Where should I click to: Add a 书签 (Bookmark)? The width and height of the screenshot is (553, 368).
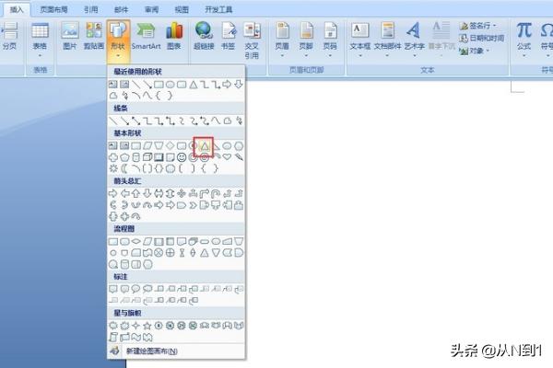pyautogui.click(x=228, y=35)
